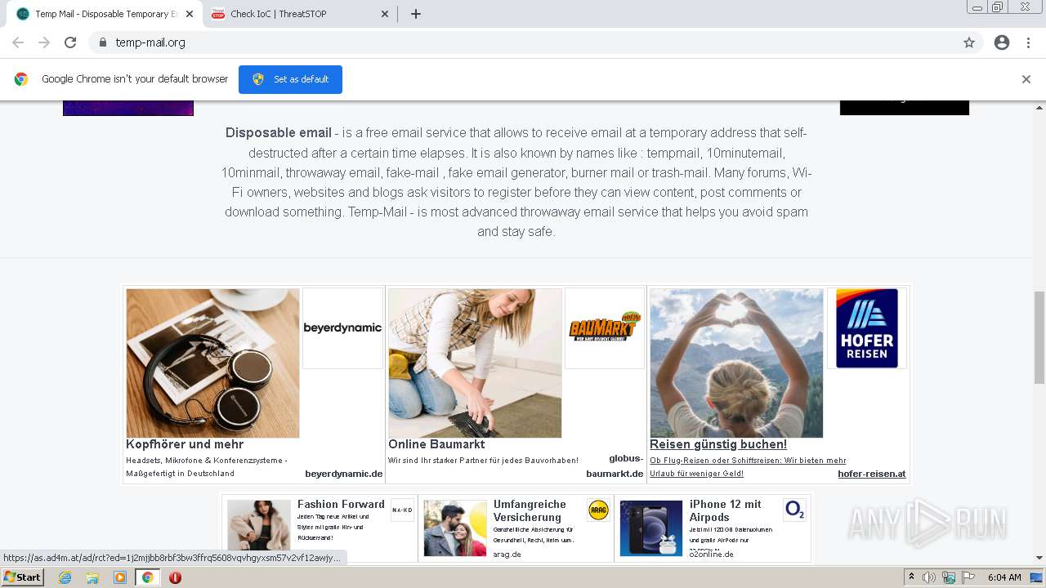Click the Hofer Reisen logo
1046x588 pixels.
click(x=867, y=327)
